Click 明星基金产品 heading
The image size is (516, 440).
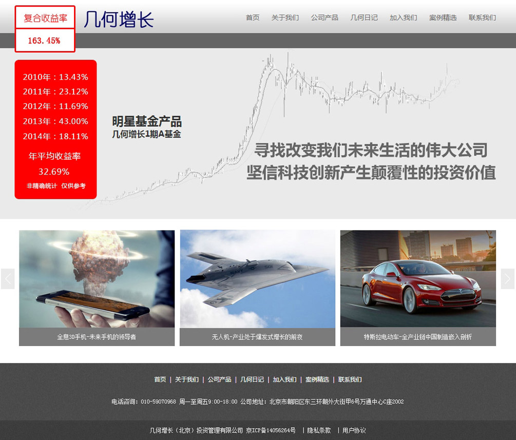point(147,122)
